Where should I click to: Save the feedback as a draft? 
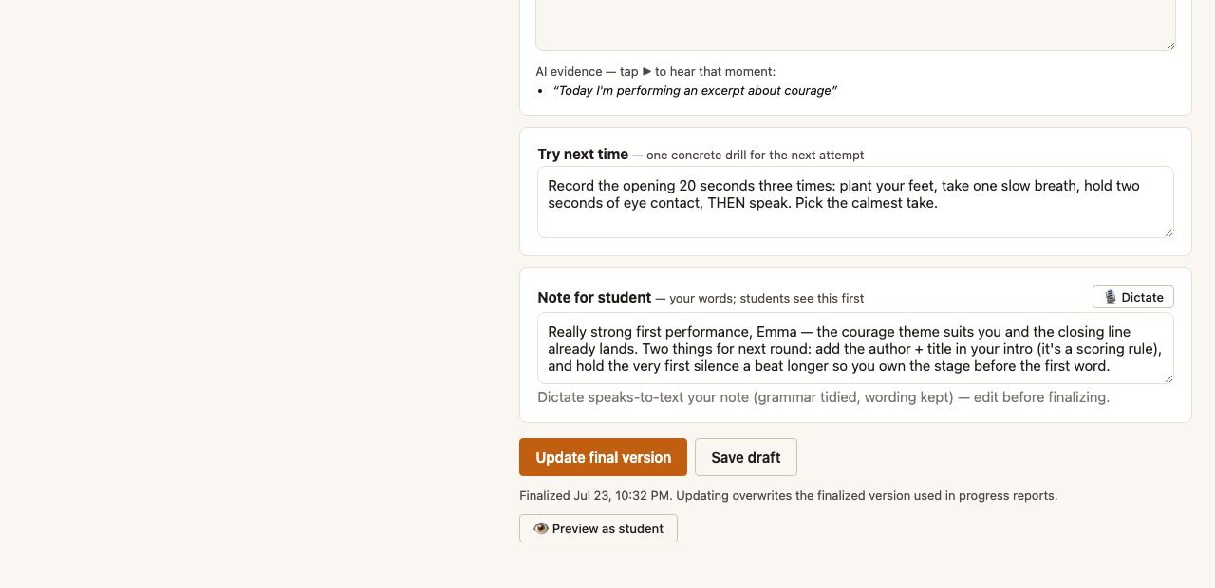click(746, 457)
